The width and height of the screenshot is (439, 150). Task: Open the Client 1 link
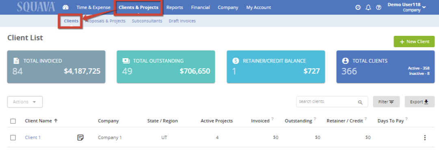[33, 137]
